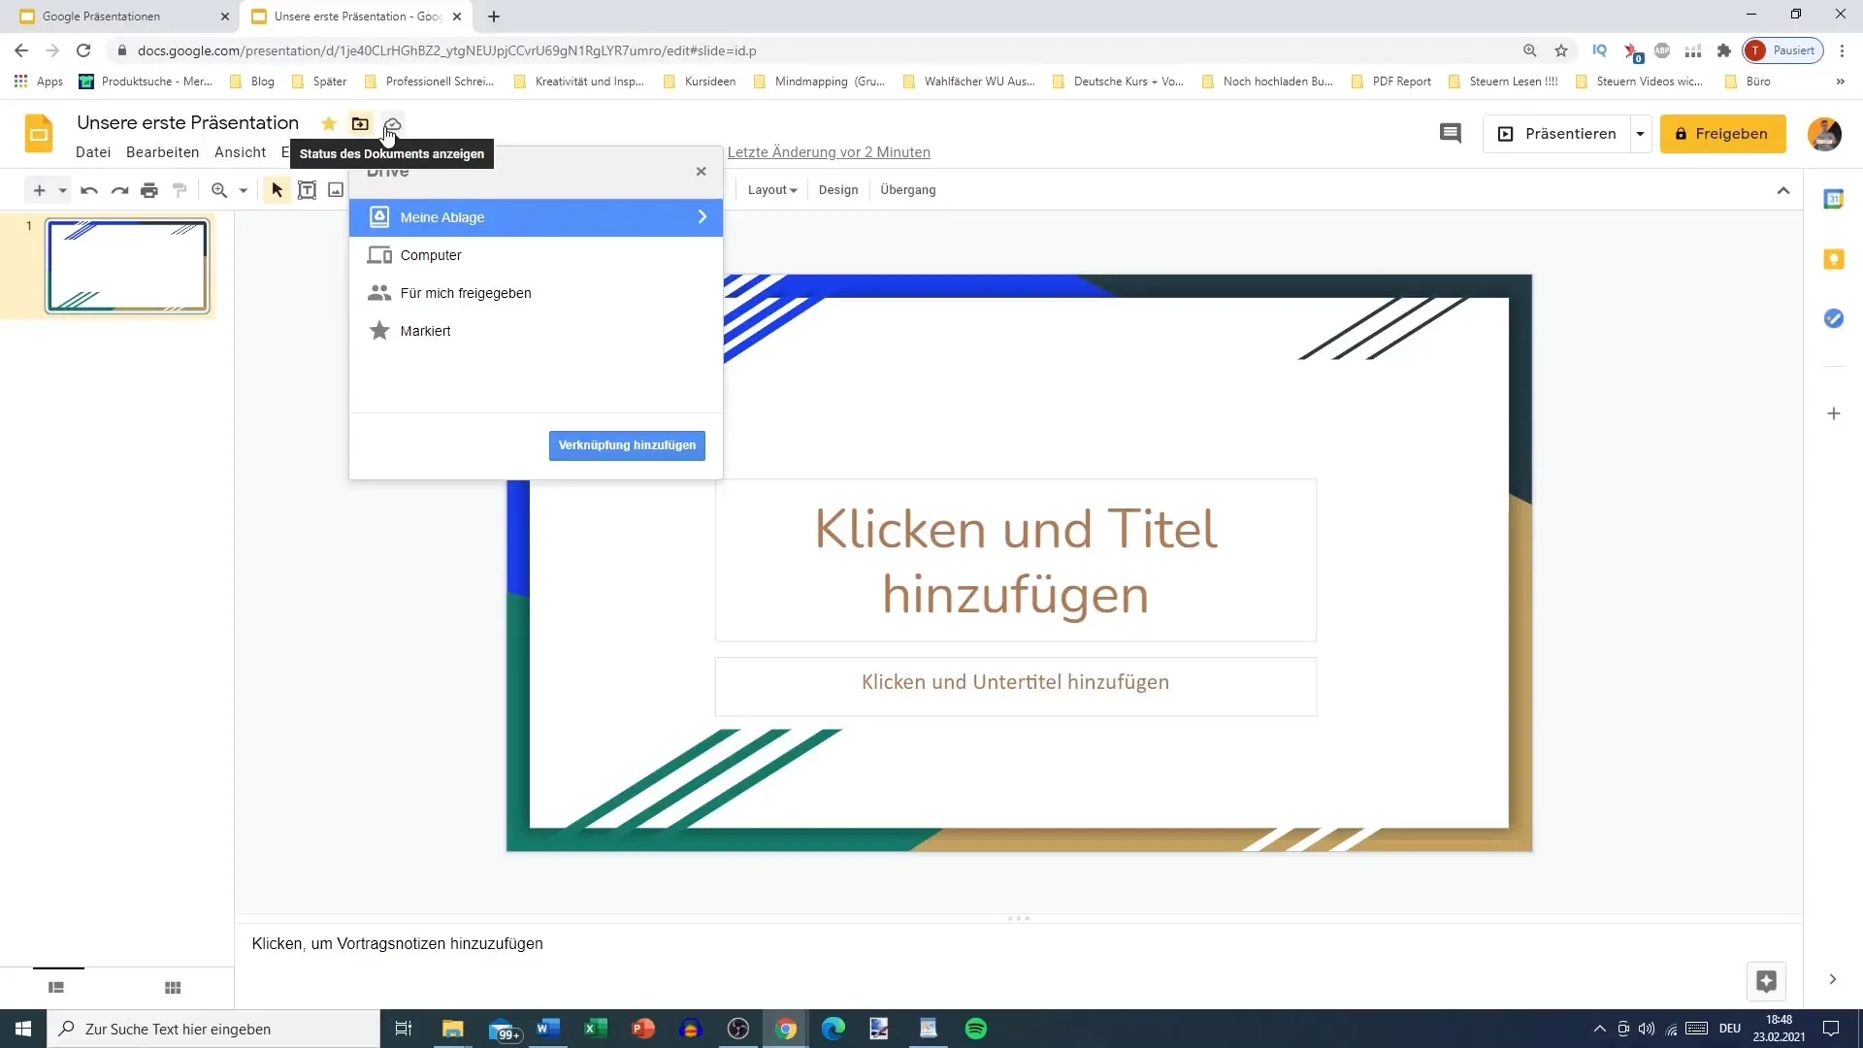Select Für mich freigegeben location
Viewport: 1863px width, 1048px height.
[536, 293]
